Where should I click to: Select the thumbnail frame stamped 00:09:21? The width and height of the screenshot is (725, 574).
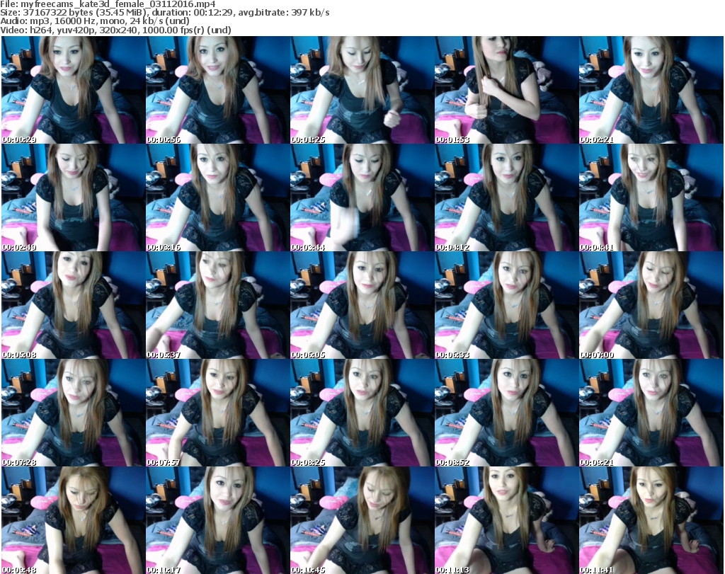point(651,413)
